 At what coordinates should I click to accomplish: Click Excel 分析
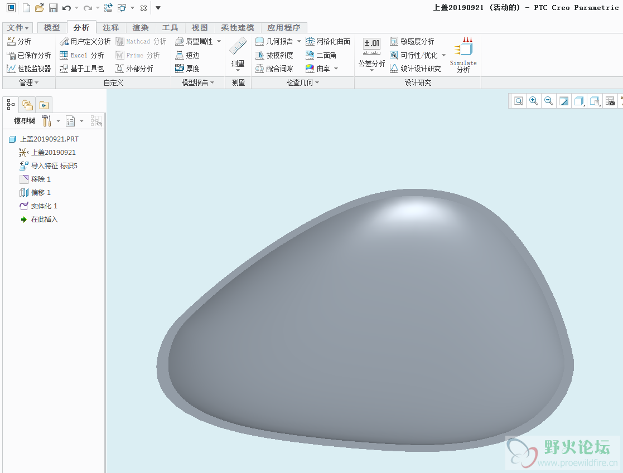(82, 55)
